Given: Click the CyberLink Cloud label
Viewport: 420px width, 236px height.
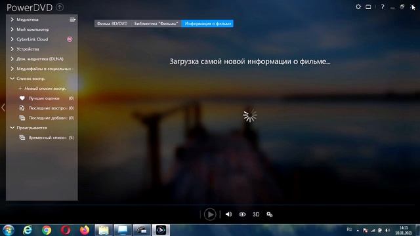Looking at the screenshot, I should [x=32, y=39].
